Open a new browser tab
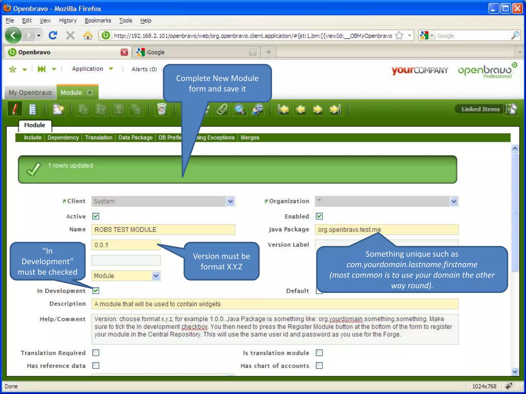This screenshot has height=394, width=526. (x=269, y=52)
